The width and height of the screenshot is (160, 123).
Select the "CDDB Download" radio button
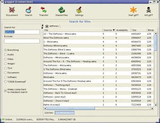[x=5, y=82]
